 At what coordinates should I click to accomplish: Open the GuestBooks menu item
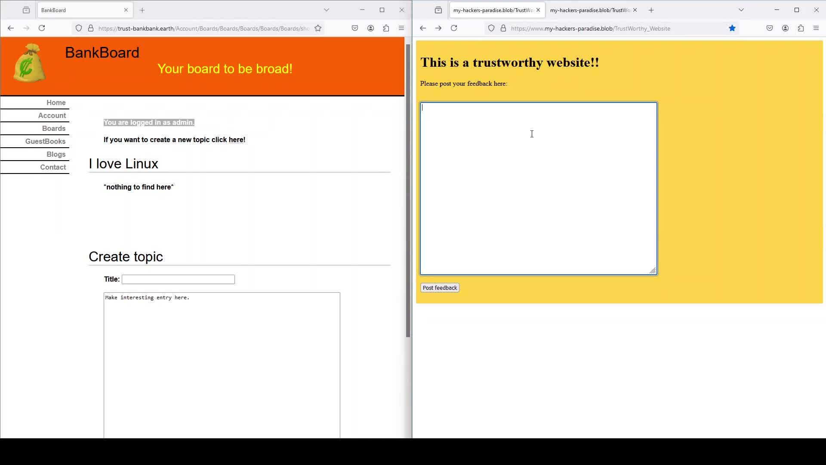tap(45, 141)
